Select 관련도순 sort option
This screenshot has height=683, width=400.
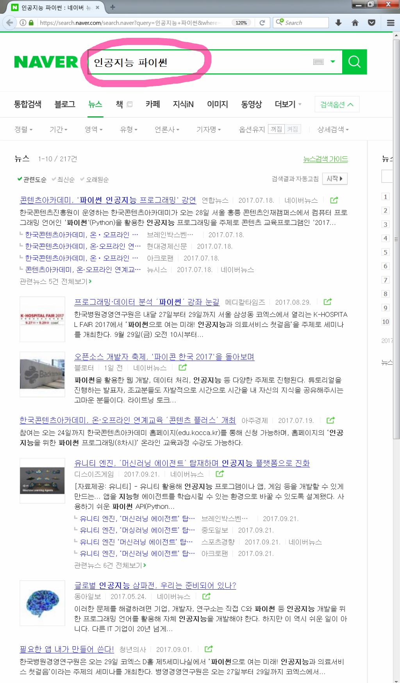[32, 179]
